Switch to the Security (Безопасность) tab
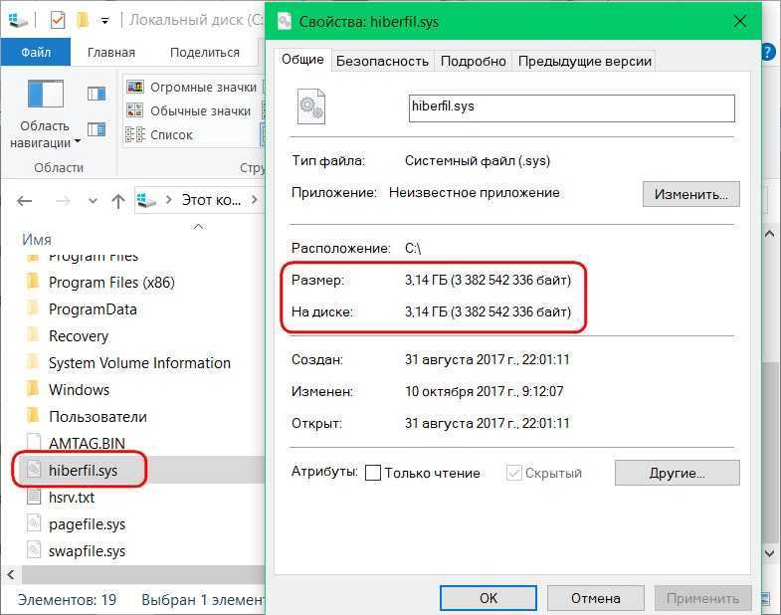 (382, 61)
